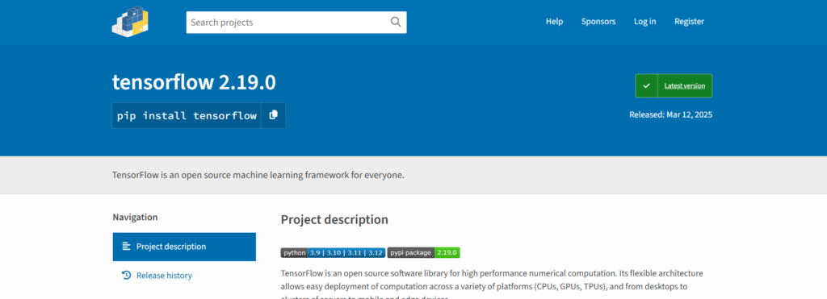Image resolution: width=827 pixels, height=299 pixels.
Task: Copy pip install command to clipboard
Action: [x=273, y=115]
